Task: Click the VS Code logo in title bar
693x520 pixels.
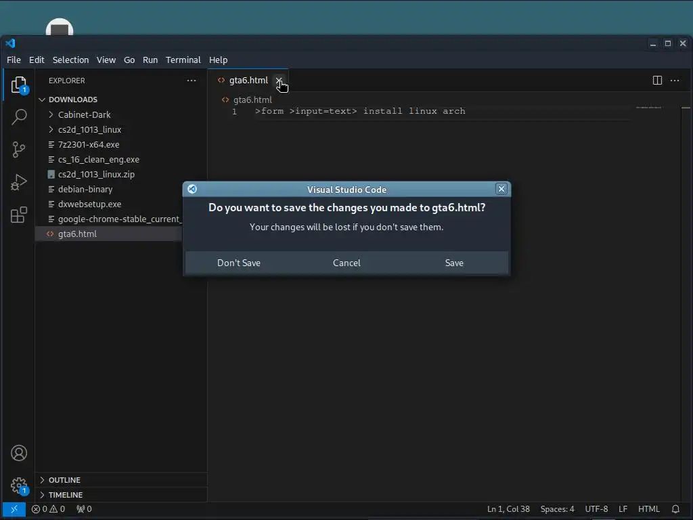Action: click(10, 43)
